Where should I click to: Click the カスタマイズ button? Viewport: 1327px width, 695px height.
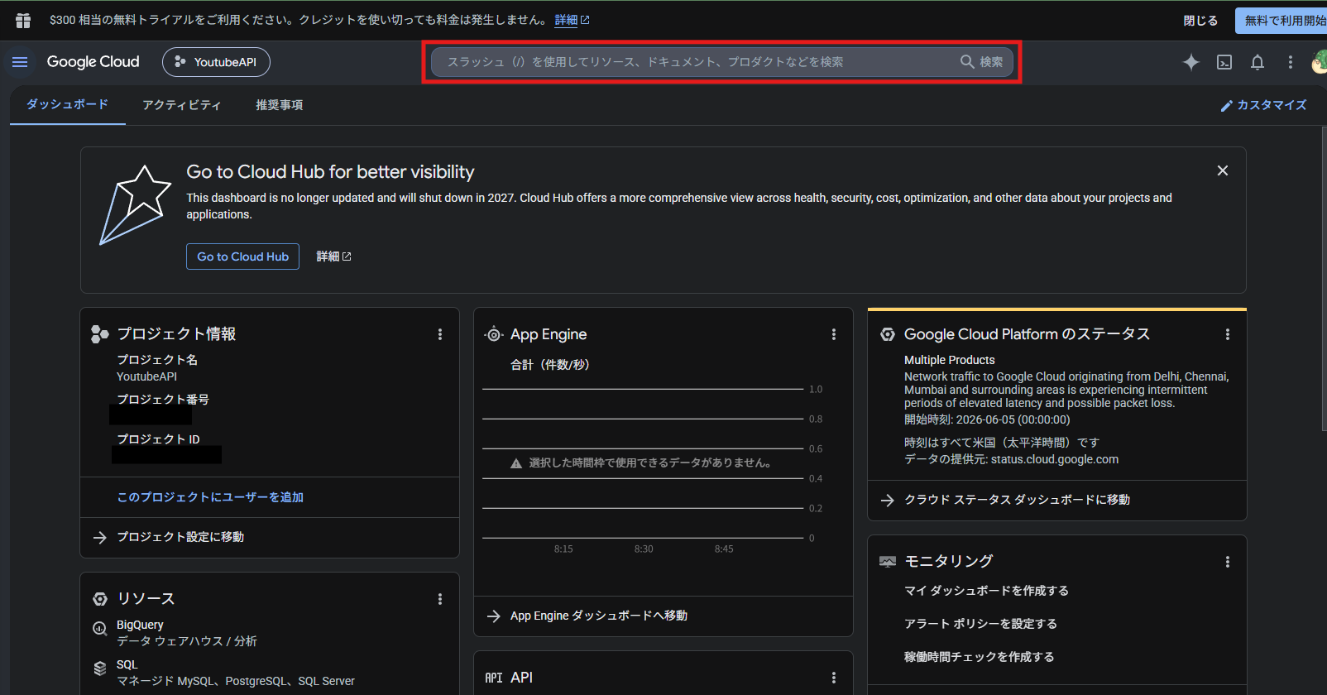coord(1263,105)
